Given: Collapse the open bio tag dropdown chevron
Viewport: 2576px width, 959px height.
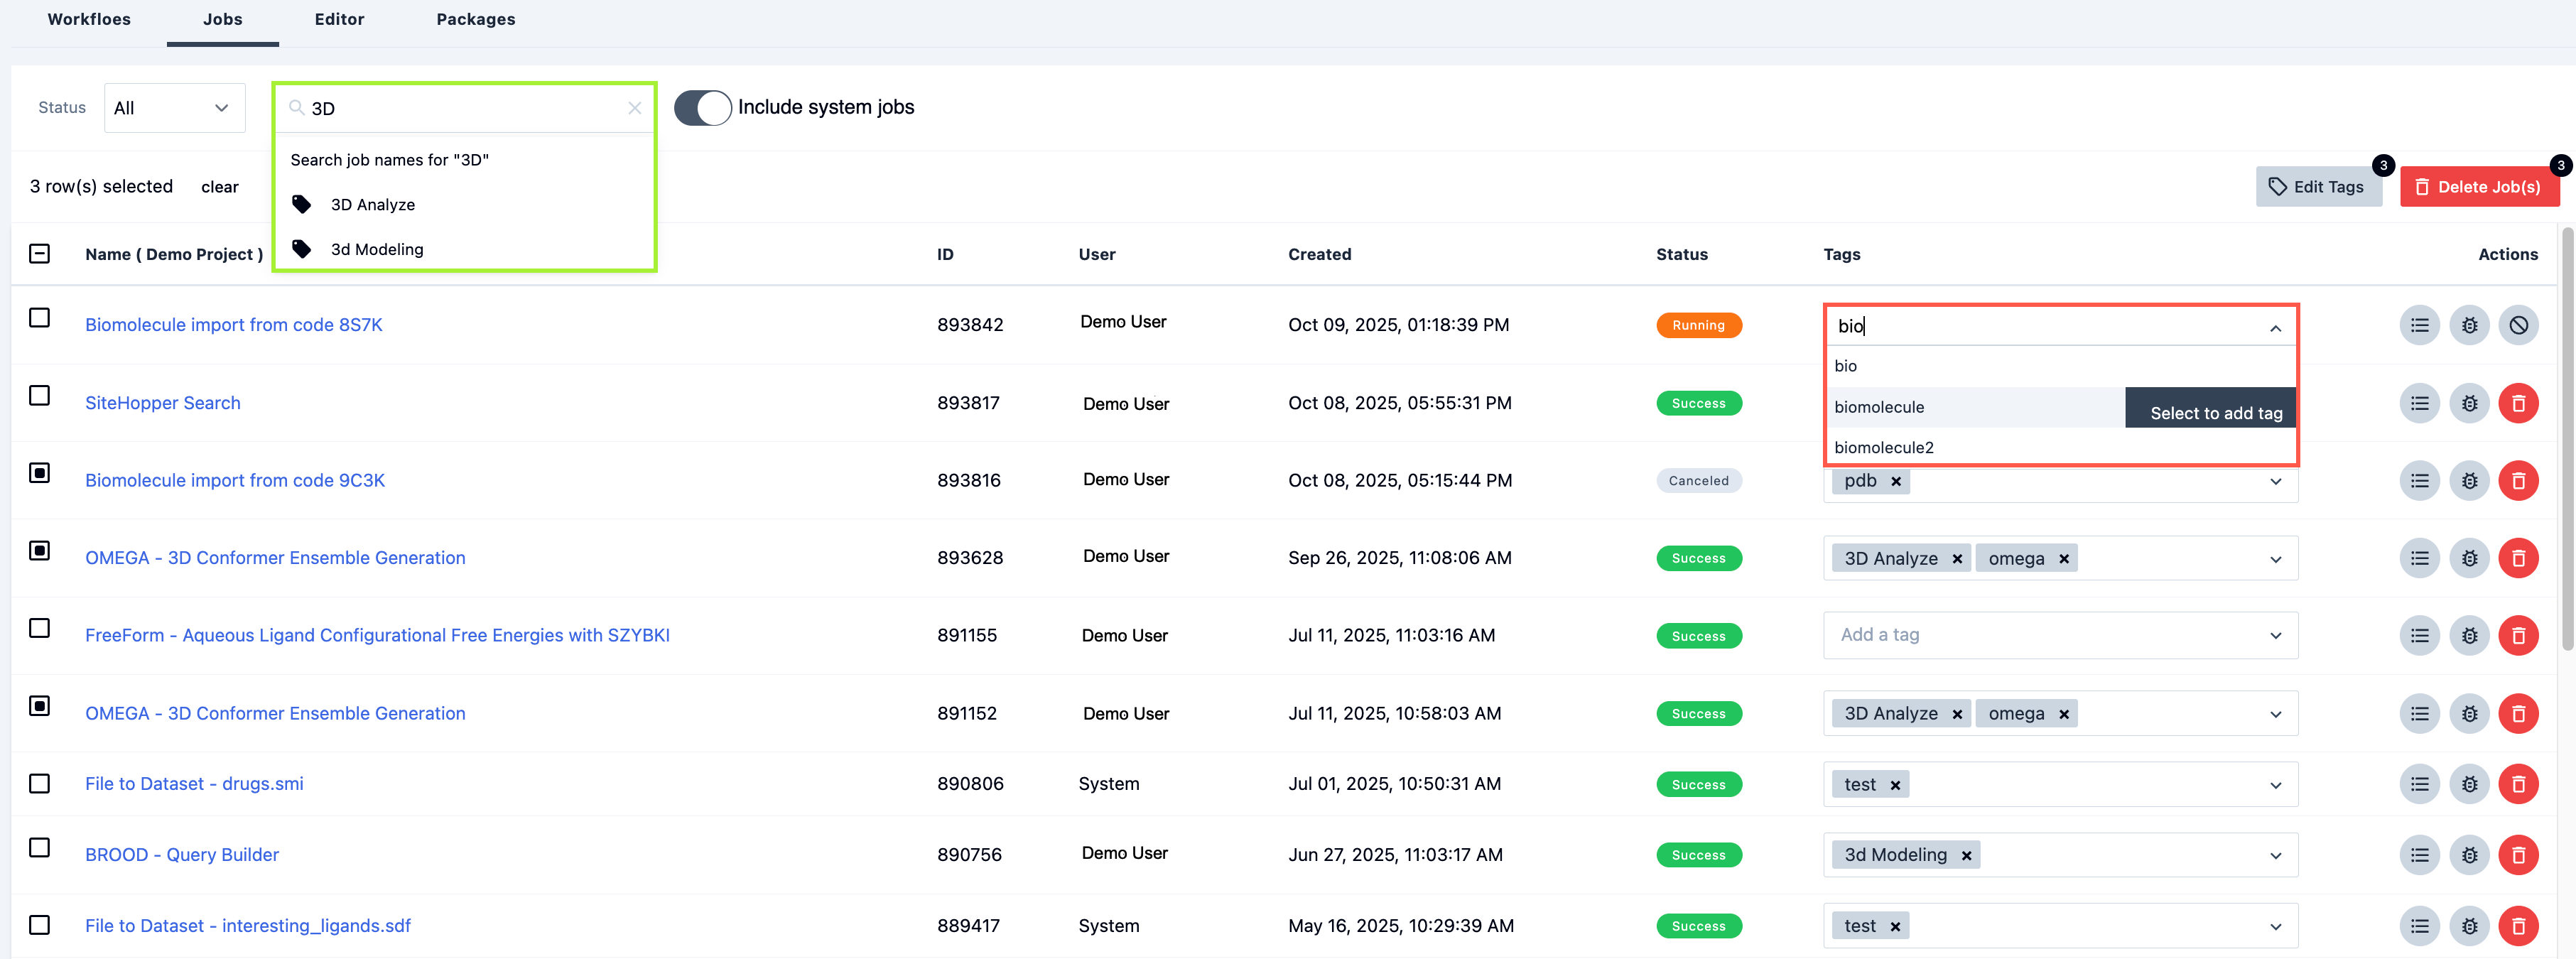Looking at the screenshot, I should 2275,328.
